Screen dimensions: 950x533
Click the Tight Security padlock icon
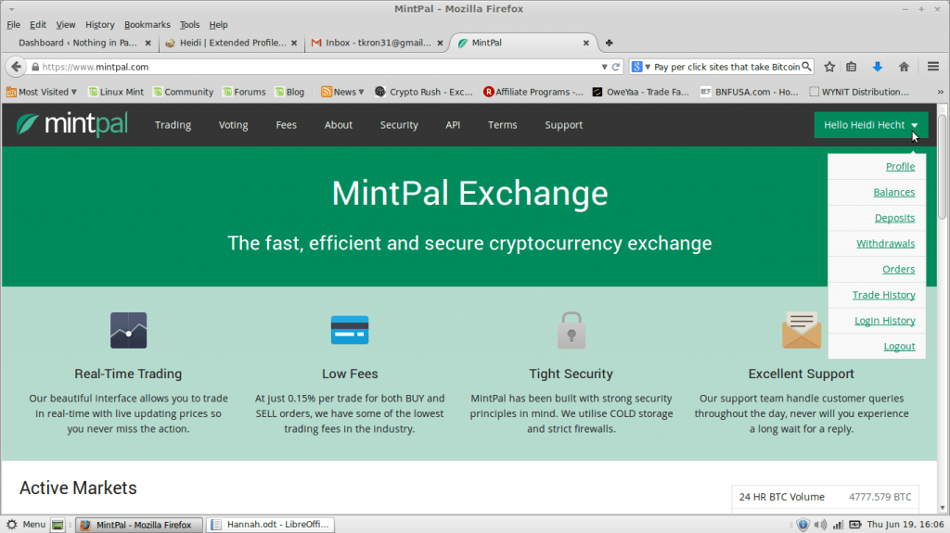[x=571, y=330]
